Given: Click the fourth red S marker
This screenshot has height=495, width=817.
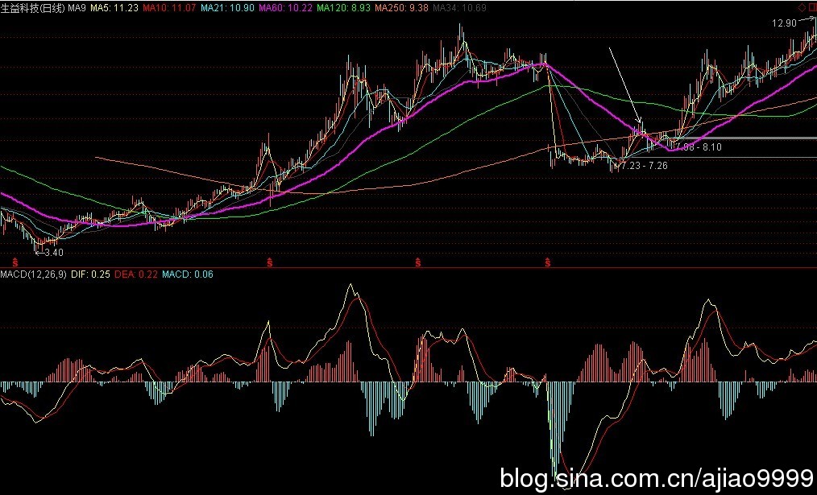Looking at the screenshot, I should 547,262.
